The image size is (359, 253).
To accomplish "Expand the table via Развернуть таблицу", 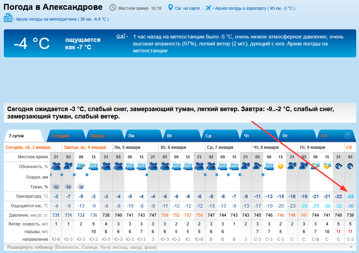I will (30, 247).
